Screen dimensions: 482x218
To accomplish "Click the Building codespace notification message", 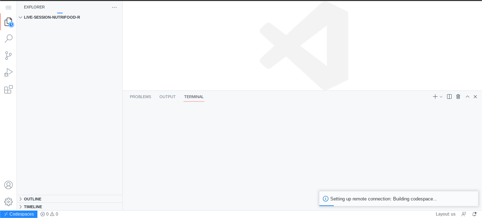I will coord(384,199).
